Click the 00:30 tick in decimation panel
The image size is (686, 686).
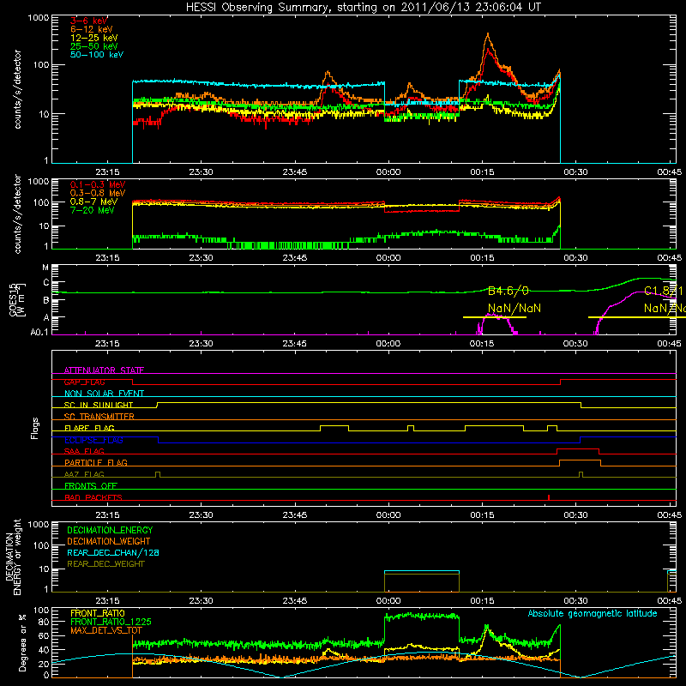pyautogui.click(x=575, y=601)
